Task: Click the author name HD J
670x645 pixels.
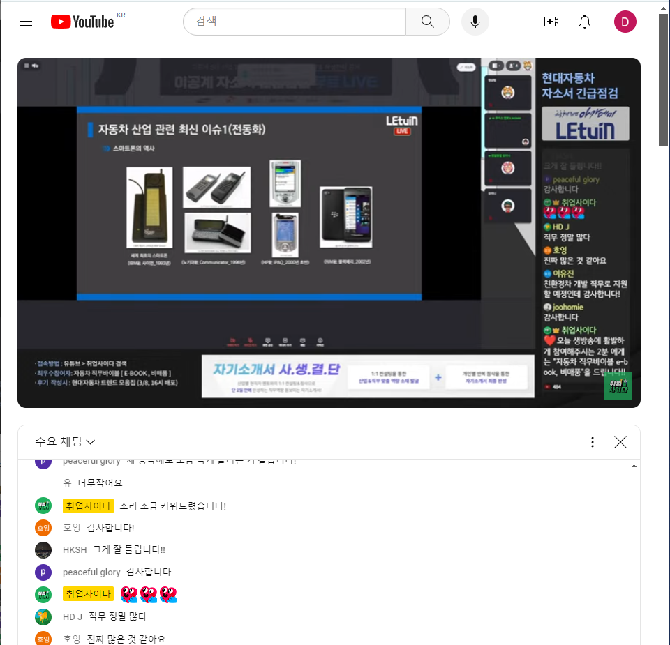Action: 72,617
